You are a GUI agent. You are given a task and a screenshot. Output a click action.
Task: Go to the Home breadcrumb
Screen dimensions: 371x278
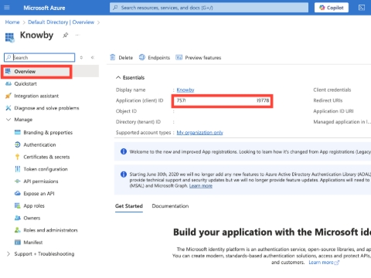click(x=12, y=22)
